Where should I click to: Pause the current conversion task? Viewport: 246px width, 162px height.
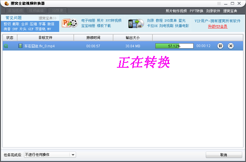pos(220,46)
